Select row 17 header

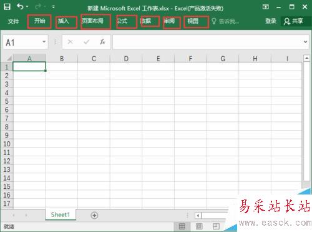tap(7, 203)
